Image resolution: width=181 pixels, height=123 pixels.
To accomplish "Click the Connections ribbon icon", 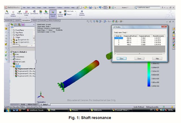I will (x=34, y=13).
